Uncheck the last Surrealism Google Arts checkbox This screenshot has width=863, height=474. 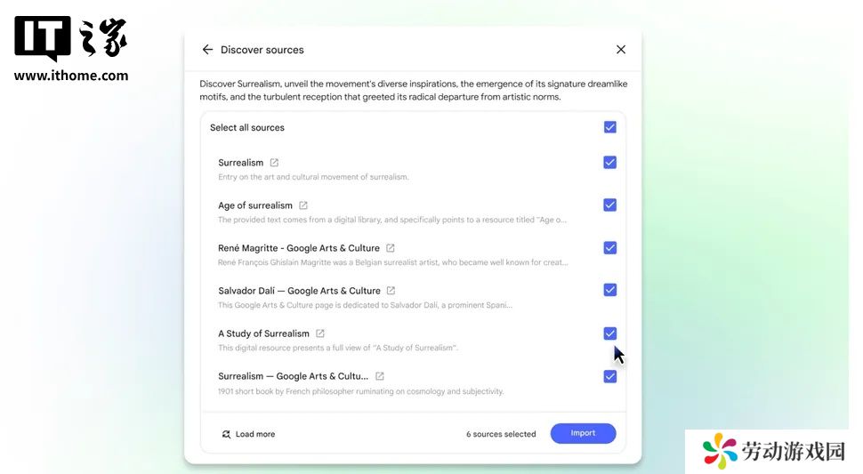609,376
